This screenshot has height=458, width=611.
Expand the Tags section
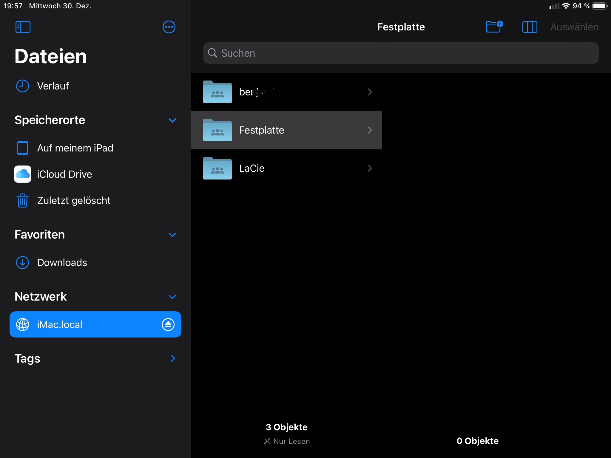172,358
